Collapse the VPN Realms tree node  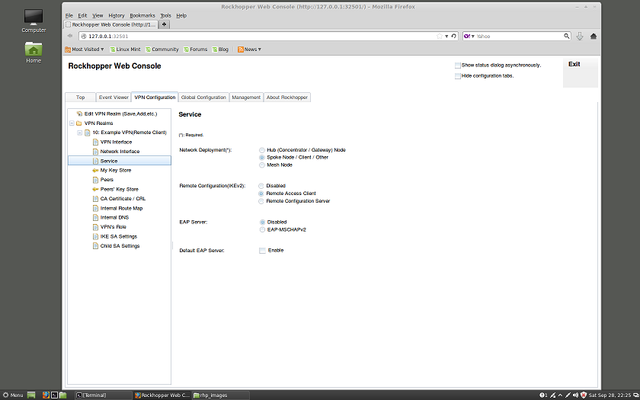point(71,123)
